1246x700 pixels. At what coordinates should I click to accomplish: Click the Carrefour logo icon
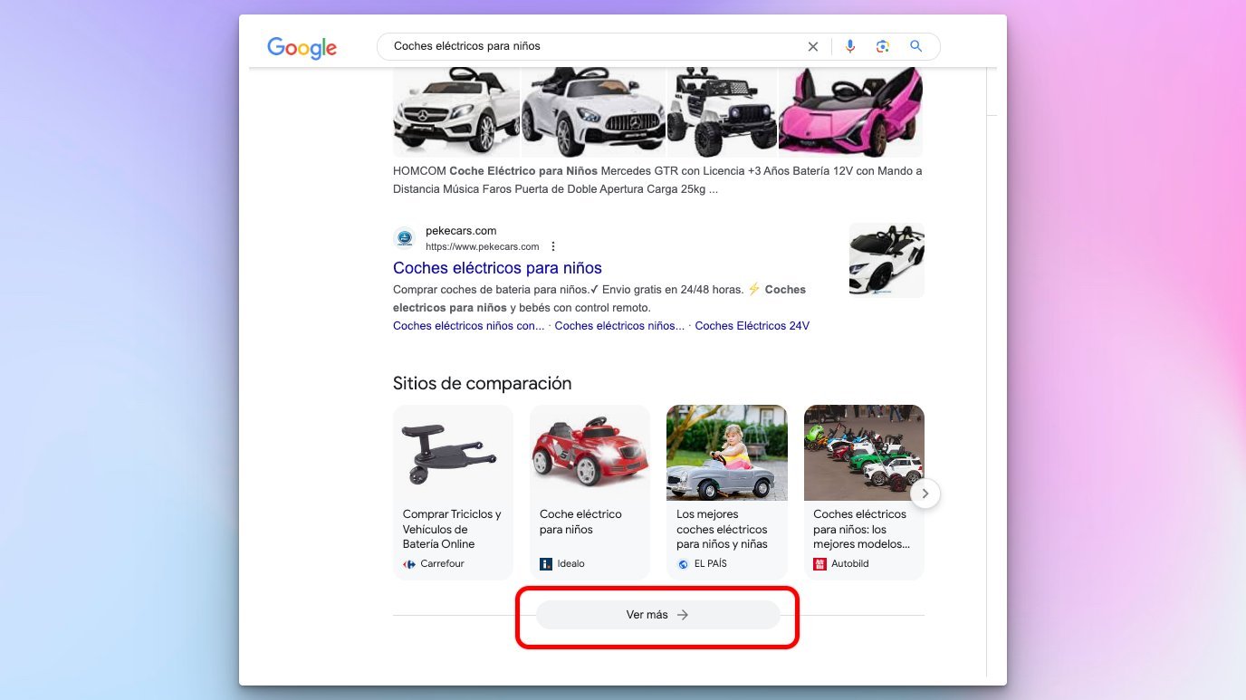[408, 564]
